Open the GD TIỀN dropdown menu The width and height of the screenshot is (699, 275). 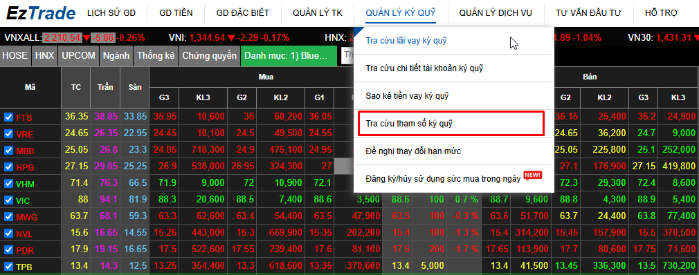(x=176, y=13)
